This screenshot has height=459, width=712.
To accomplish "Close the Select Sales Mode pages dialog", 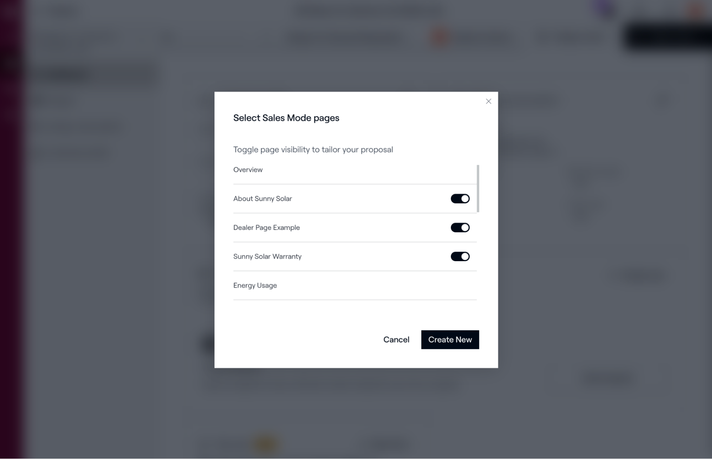I will pyautogui.click(x=488, y=101).
